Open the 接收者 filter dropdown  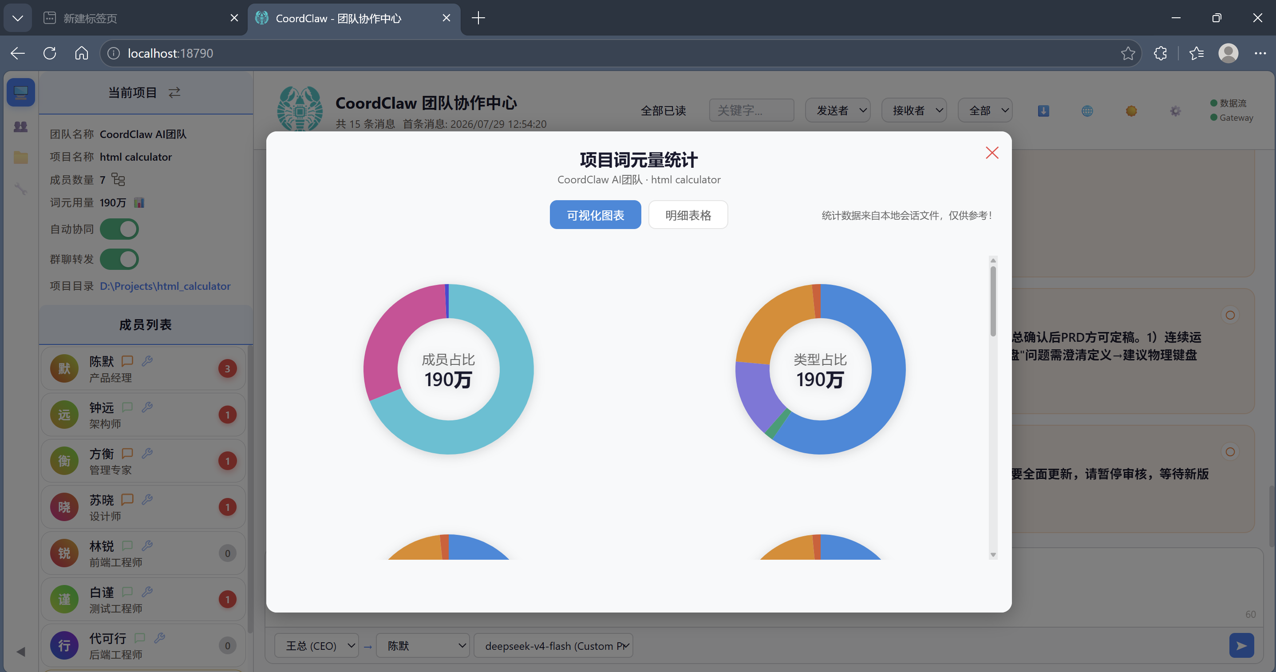(x=914, y=110)
